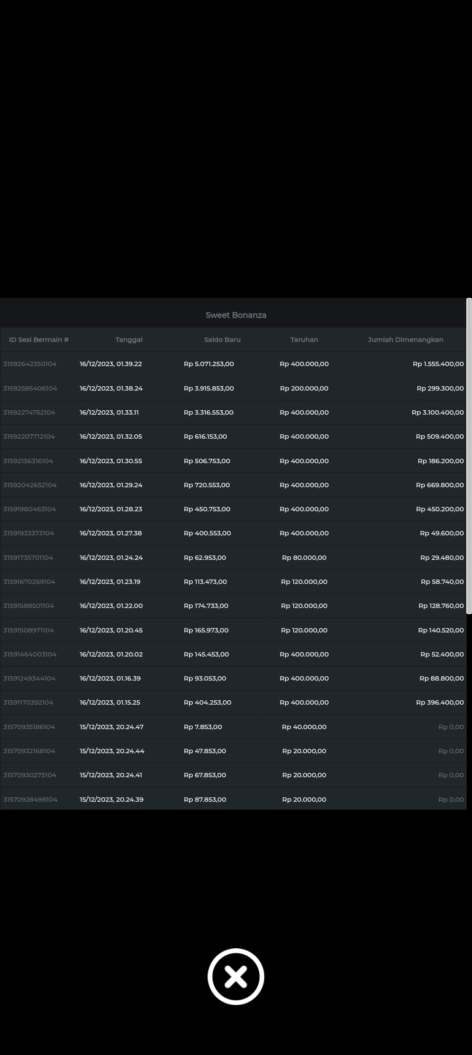Image resolution: width=472 pixels, height=1055 pixels.
Task: Close the game history overlay
Action: (236, 976)
